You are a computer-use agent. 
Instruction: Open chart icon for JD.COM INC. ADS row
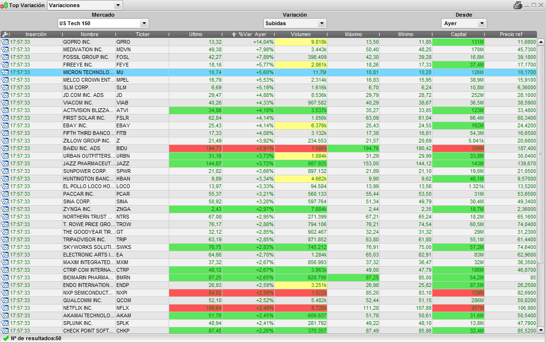point(5,95)
